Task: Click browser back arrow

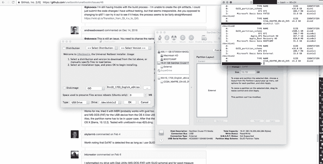Action: (3, 2)
